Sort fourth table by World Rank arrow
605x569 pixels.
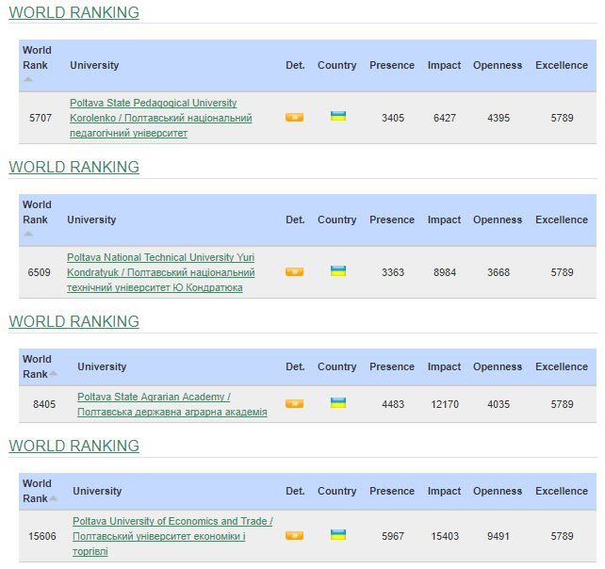tap(54, 499)
